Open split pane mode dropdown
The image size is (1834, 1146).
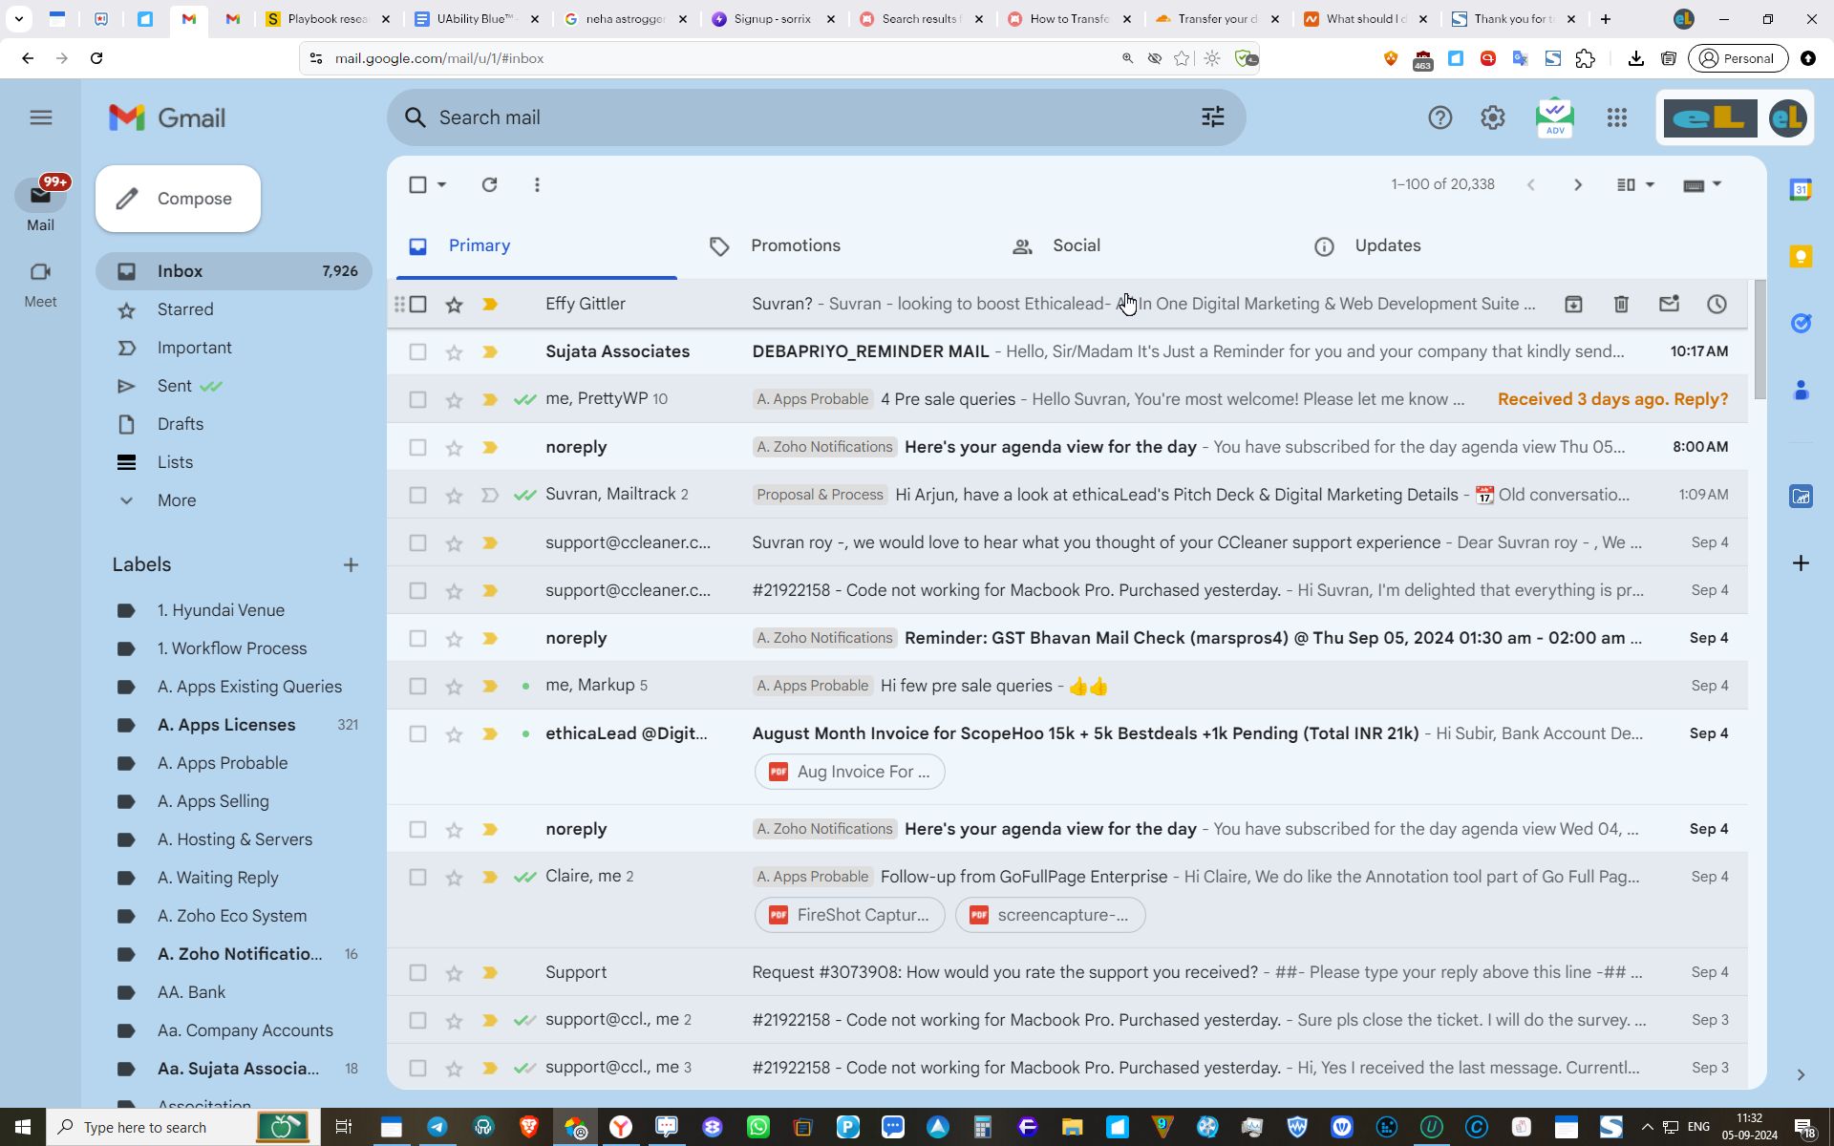pyautogui.click(x=1649, y=184)
